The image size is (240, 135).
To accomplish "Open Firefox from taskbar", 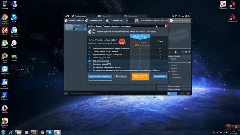I will coord(34,132).
